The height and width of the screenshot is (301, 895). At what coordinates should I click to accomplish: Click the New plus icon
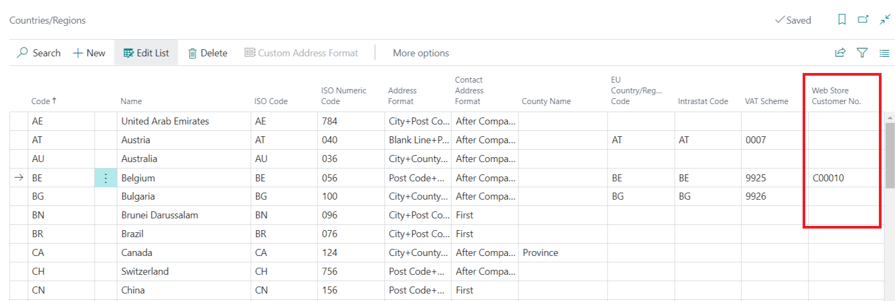point(78,53)
